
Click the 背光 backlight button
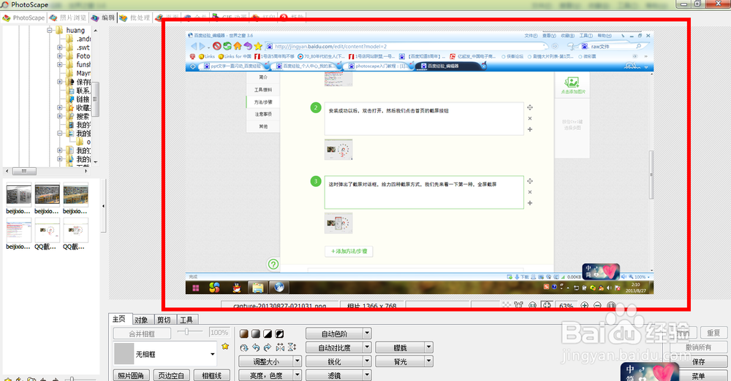pos(400,361)
